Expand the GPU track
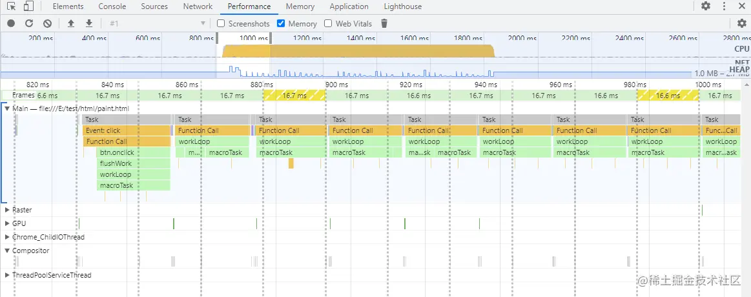Viewport: 751px width, 297px height. 7,223
